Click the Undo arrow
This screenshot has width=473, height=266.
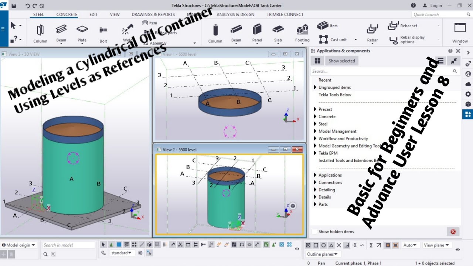tap(28, 6)
